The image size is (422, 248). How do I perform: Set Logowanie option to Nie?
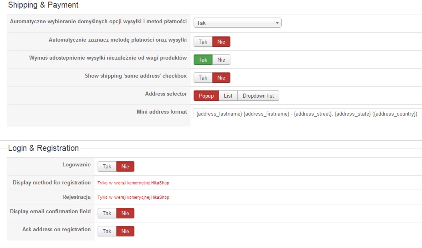point(125,167)
